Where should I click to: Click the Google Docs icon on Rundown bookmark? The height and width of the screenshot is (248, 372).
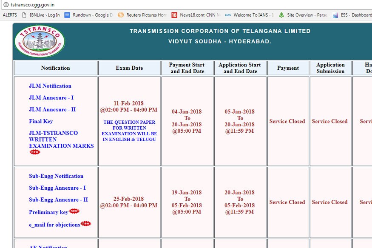67,14
